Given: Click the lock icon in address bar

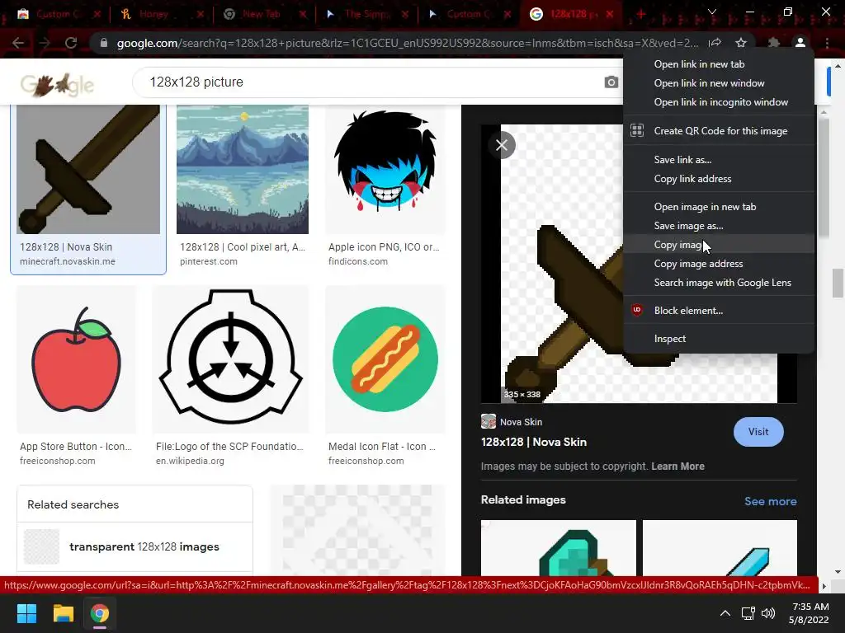Looking at the screenshot, I should point(104,43).
